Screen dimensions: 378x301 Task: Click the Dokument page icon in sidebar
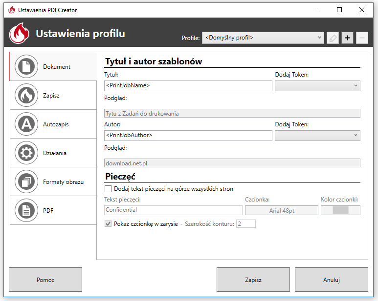26,67
